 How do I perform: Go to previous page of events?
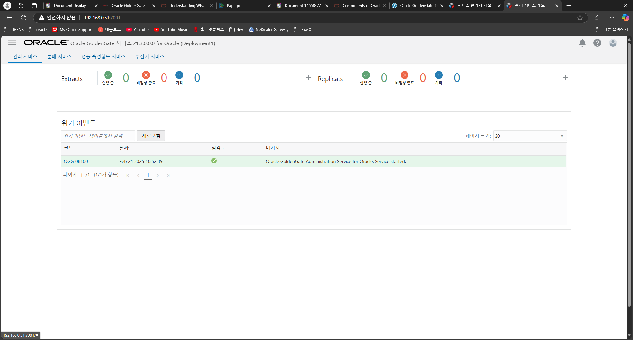(138, 175)
